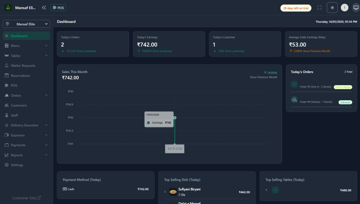Screen dimensions: 360x204
Task: Click the Dashboard home icon in sidebar
Action: coord(7,36)
